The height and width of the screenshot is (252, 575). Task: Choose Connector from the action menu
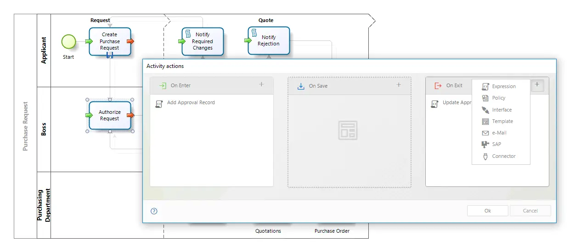click(501, 156)
